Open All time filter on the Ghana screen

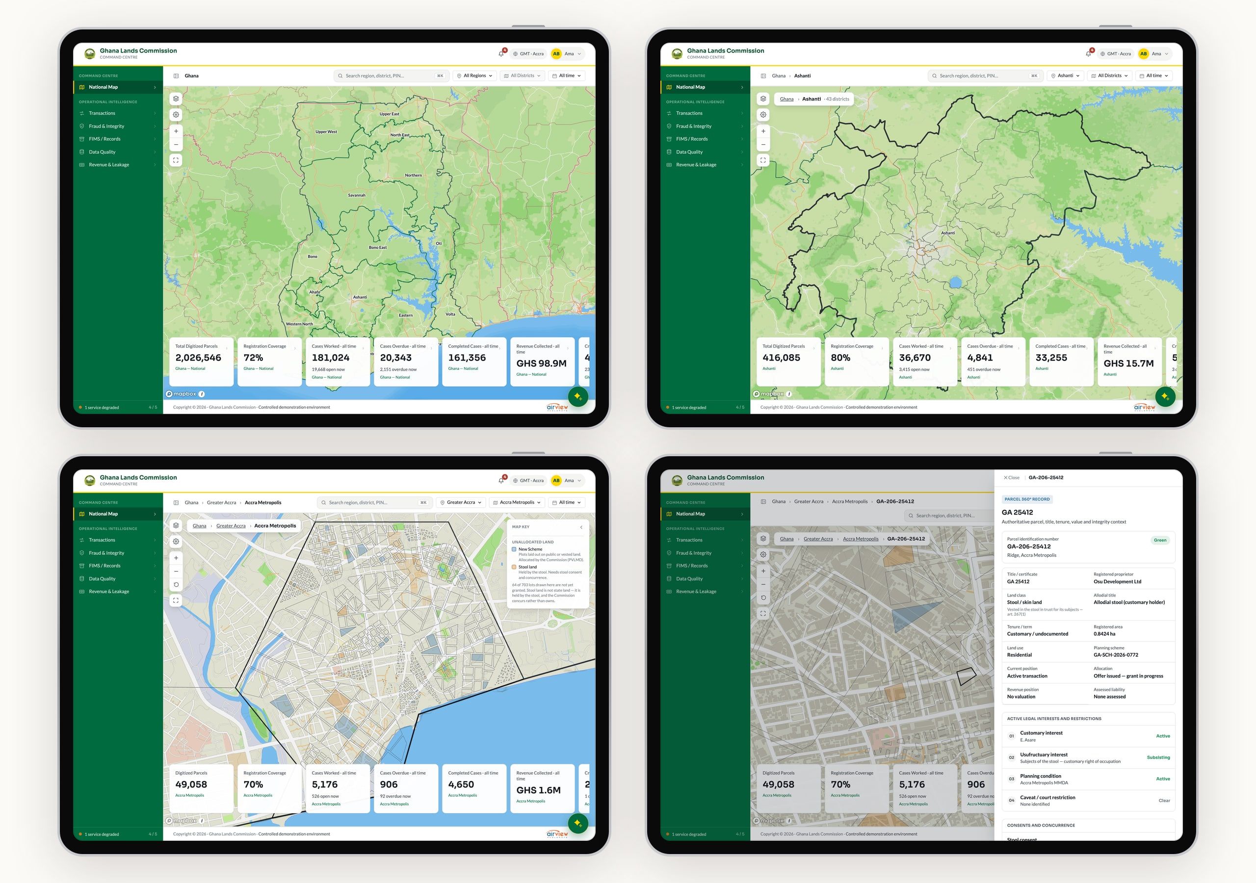[x=567, y=76]
